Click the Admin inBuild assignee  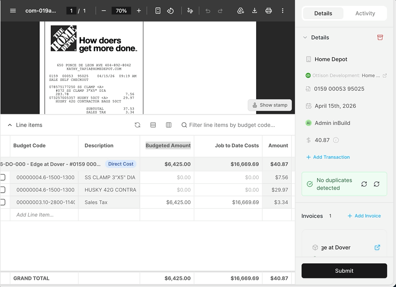(332, 123)
